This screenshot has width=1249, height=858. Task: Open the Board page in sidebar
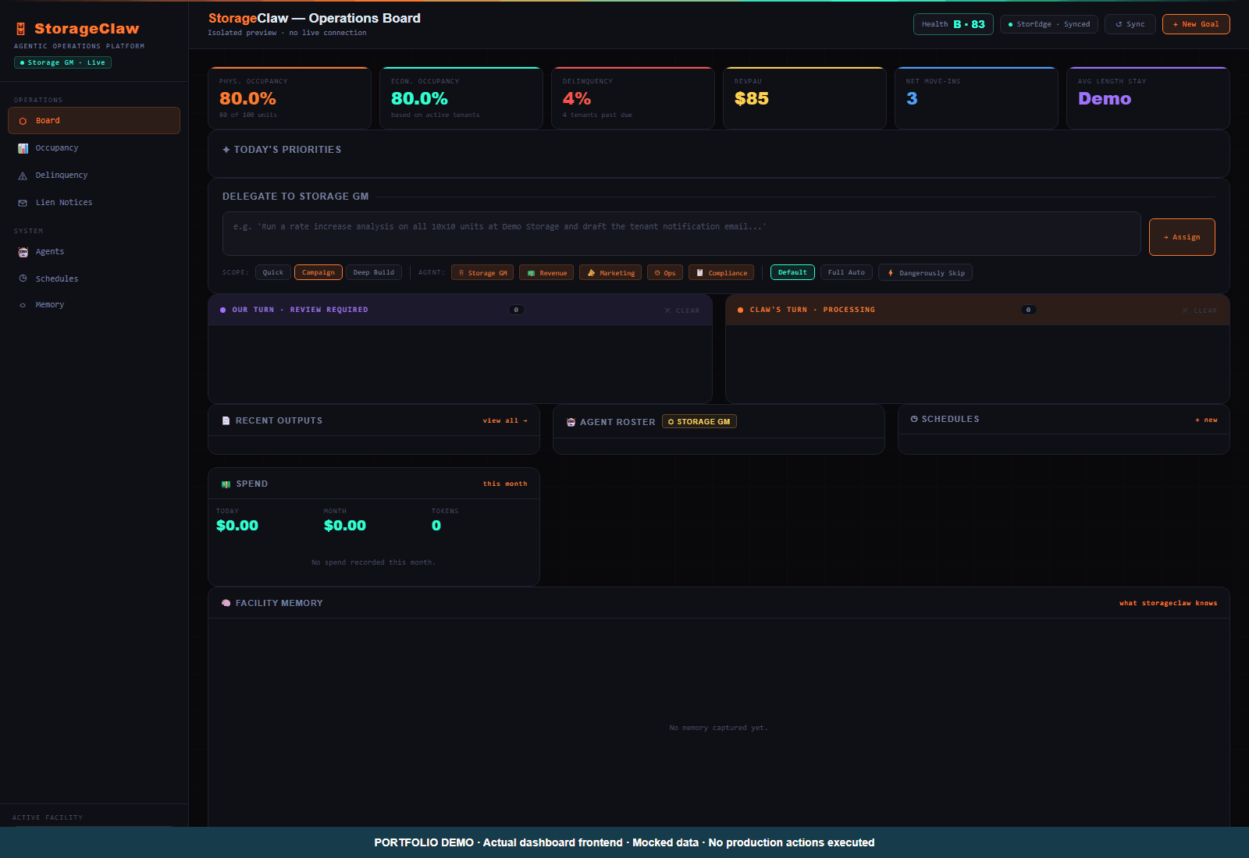[94, 121]
